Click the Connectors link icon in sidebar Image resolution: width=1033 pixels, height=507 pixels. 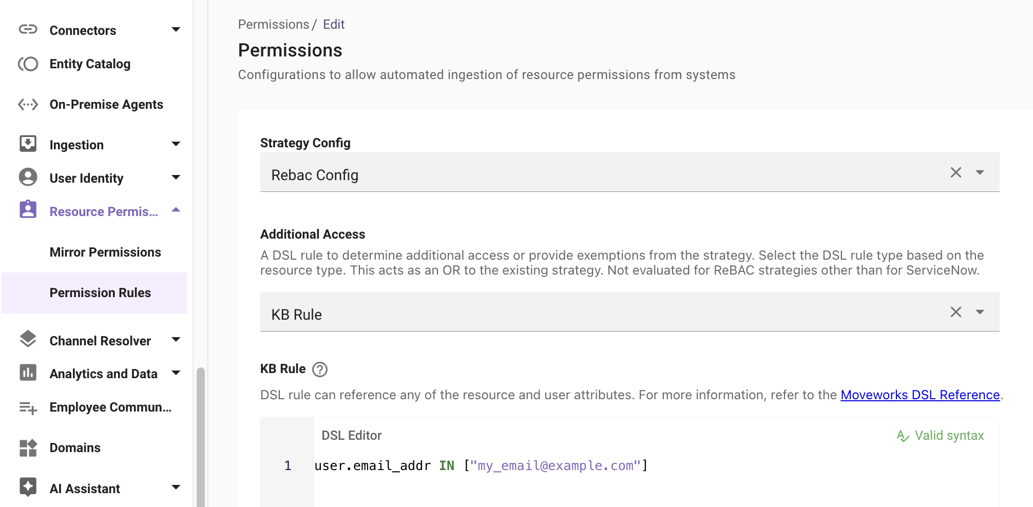tap(28, 29)
